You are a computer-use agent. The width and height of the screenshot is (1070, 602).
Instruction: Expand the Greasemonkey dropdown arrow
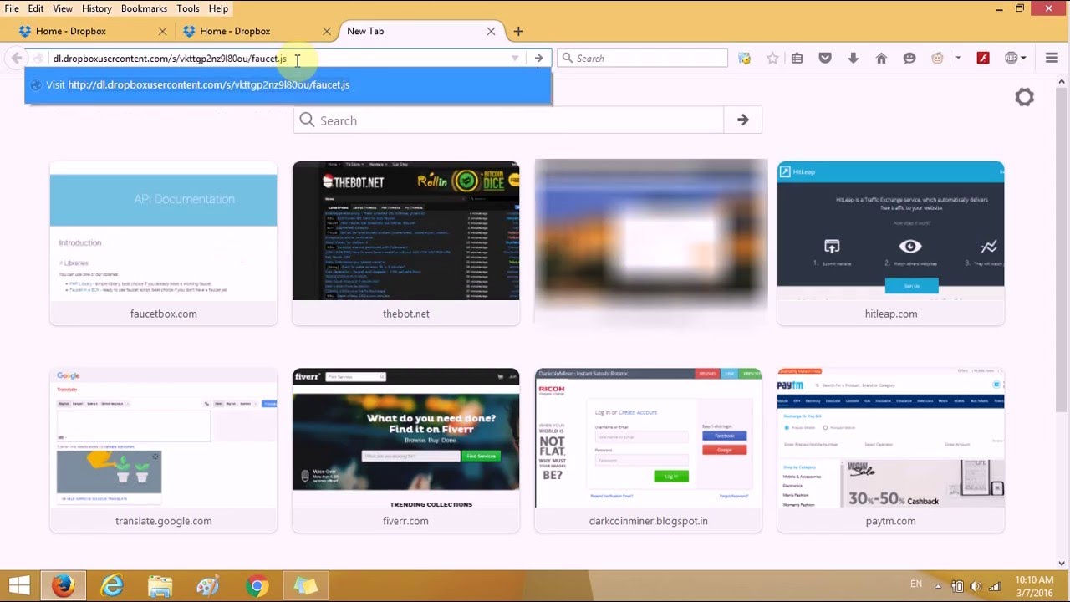point(958,58)
